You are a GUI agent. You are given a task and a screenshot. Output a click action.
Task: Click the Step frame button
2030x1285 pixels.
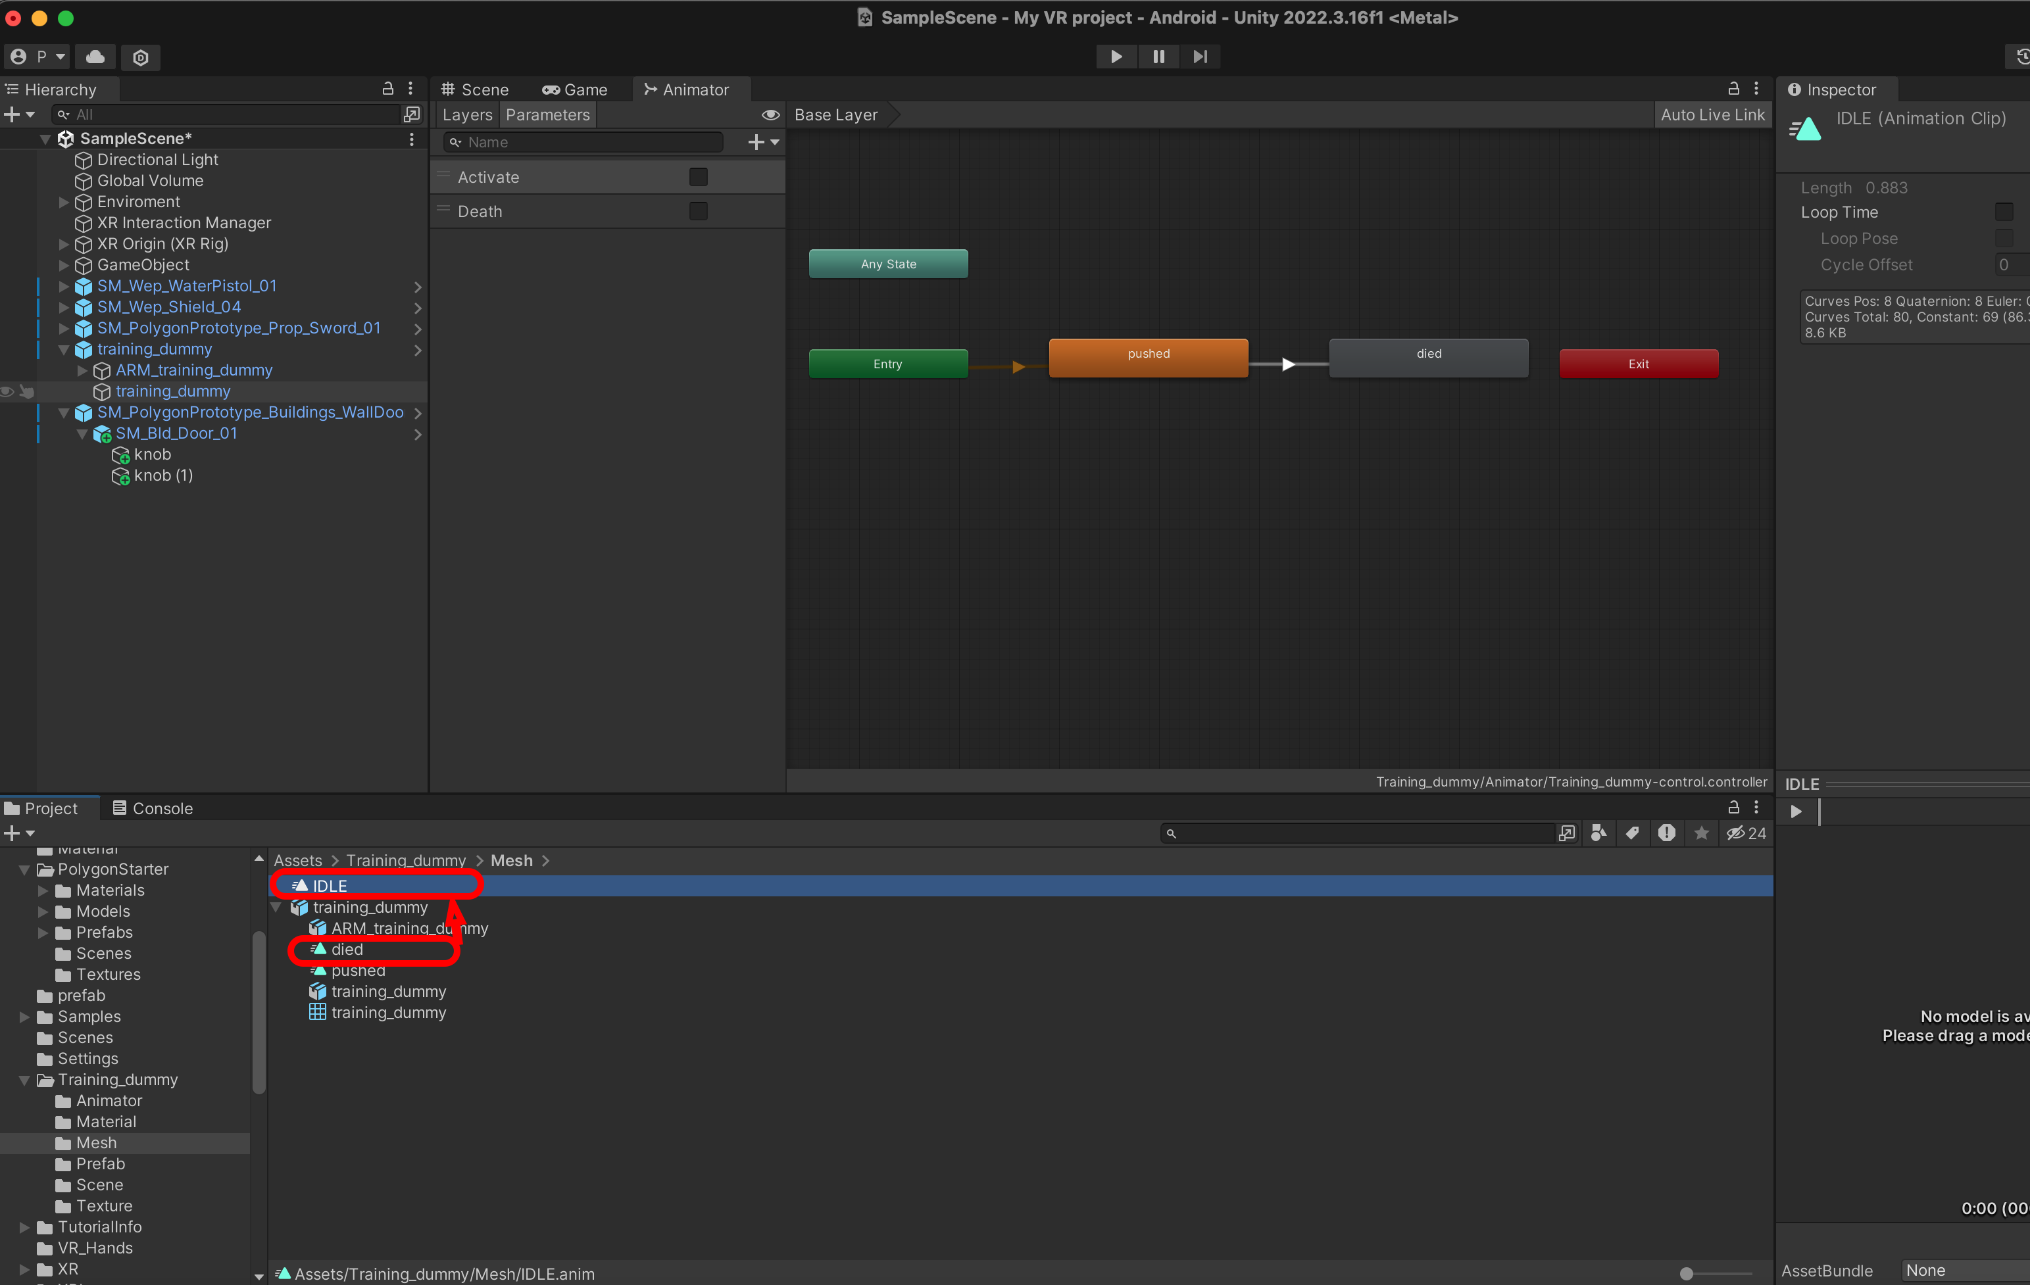click(x=1200, y=57)
